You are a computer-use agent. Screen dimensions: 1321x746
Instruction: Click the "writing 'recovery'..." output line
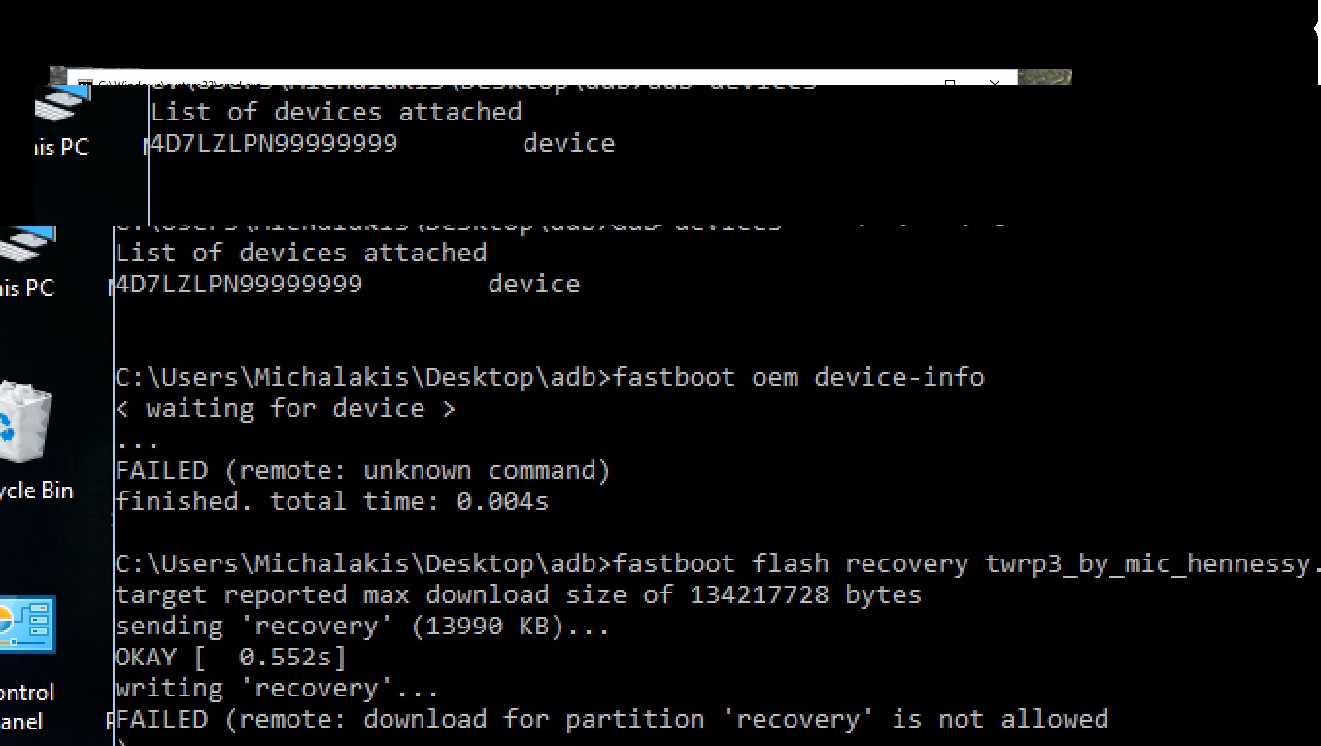[277, 688]
